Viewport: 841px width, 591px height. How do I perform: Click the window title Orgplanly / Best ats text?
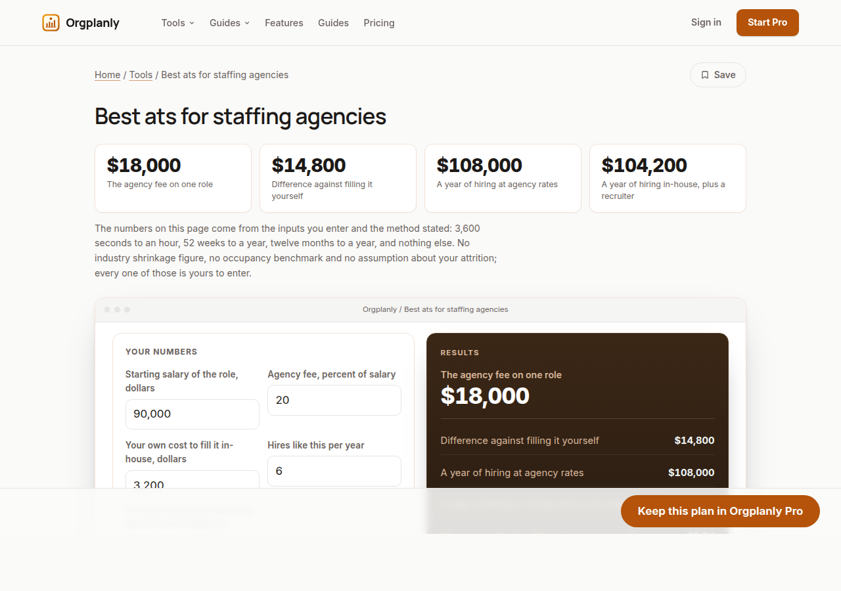(x=435, y=309)
